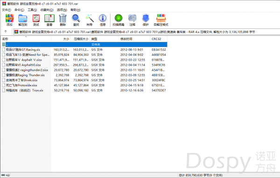Select the GT.Racing.sis file
280x178 pixels.
pos(23,49)
